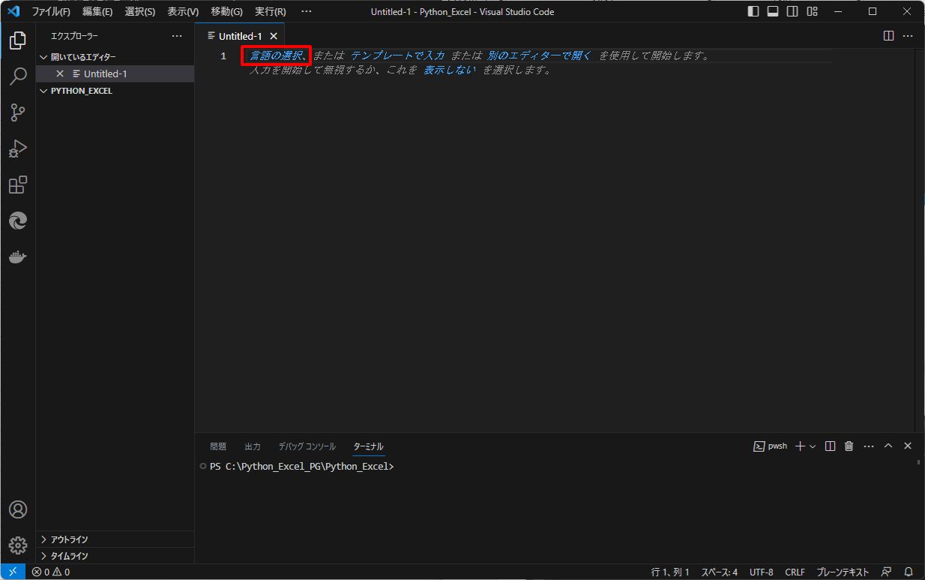Click the 言語の選択 link

tap(276, 56)
